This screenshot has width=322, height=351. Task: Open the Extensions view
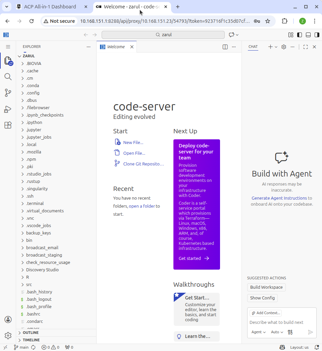[8, 125]
